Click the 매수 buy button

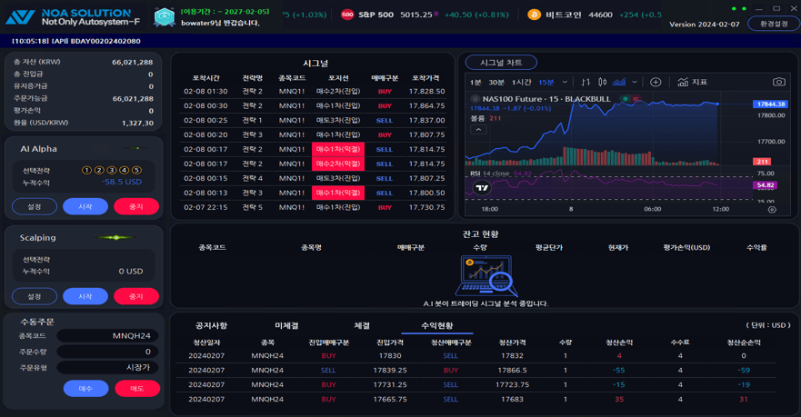pyautogui.click(x=85, y=389)
